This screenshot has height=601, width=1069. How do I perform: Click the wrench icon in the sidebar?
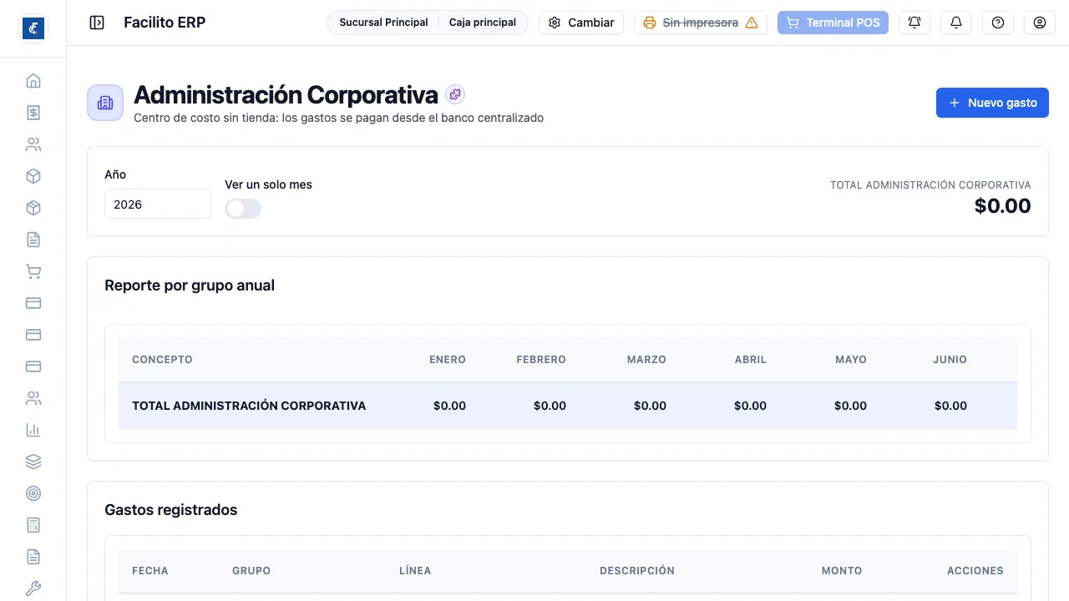(33, 588)
